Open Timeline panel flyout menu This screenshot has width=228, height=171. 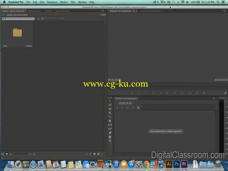click(x=214, y=98)
